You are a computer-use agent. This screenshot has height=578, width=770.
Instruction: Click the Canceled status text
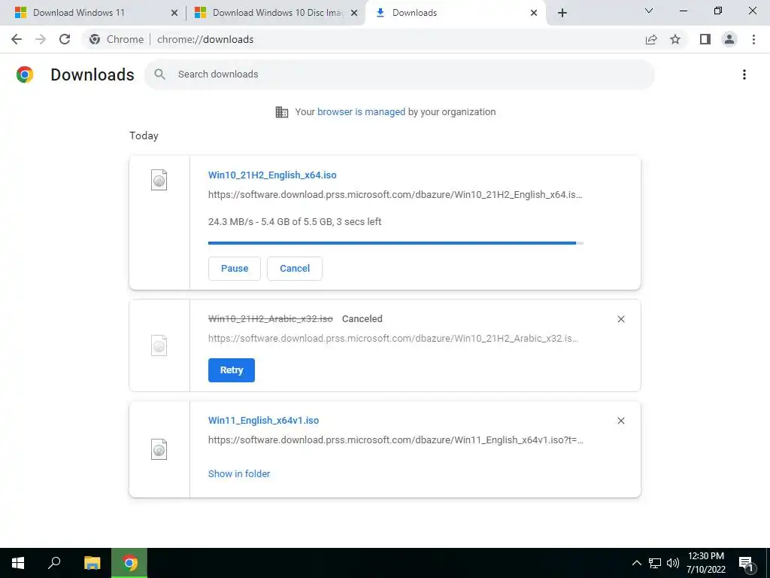coord(362,319)
